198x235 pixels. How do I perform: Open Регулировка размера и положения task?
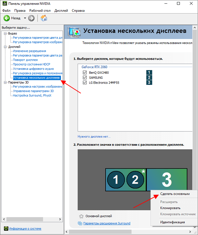click(37, 73)
